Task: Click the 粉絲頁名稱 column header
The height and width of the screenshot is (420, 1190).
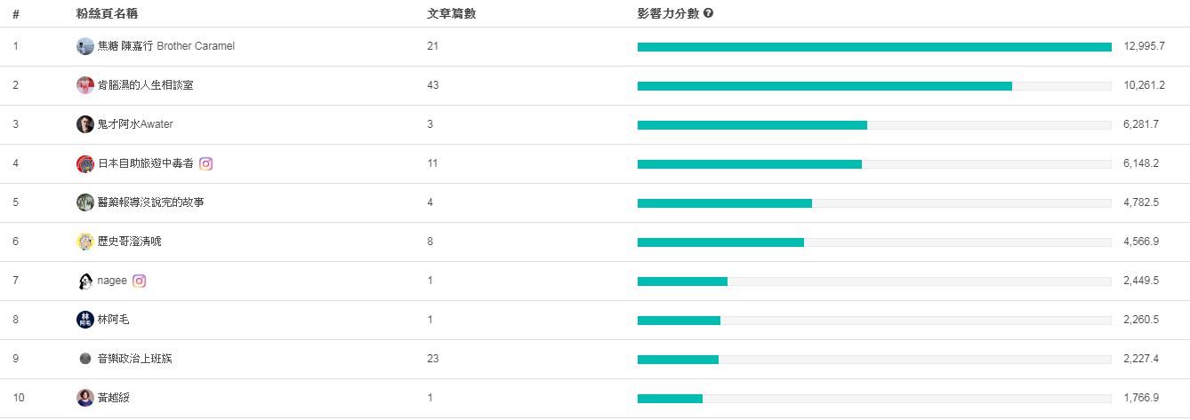Action: tap(107, 14)
